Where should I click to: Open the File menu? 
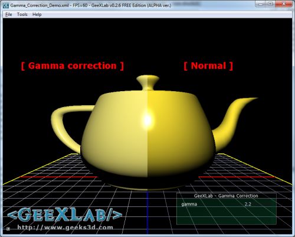(9, 15)
